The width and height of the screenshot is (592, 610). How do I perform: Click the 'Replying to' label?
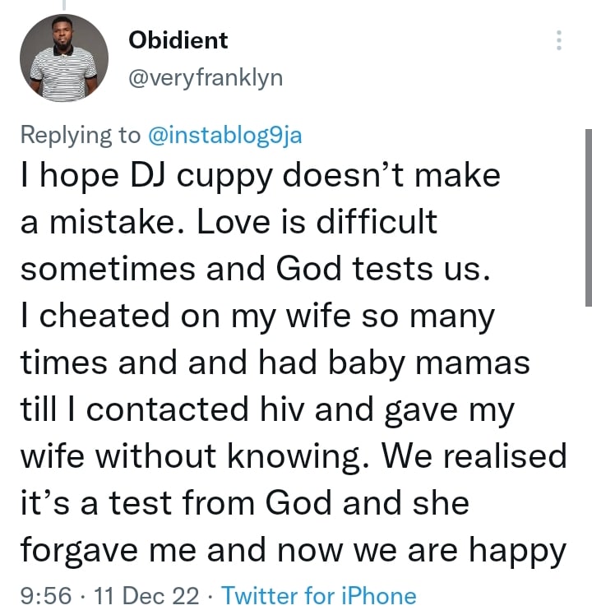pyautogui.click(x=81, y=135)
